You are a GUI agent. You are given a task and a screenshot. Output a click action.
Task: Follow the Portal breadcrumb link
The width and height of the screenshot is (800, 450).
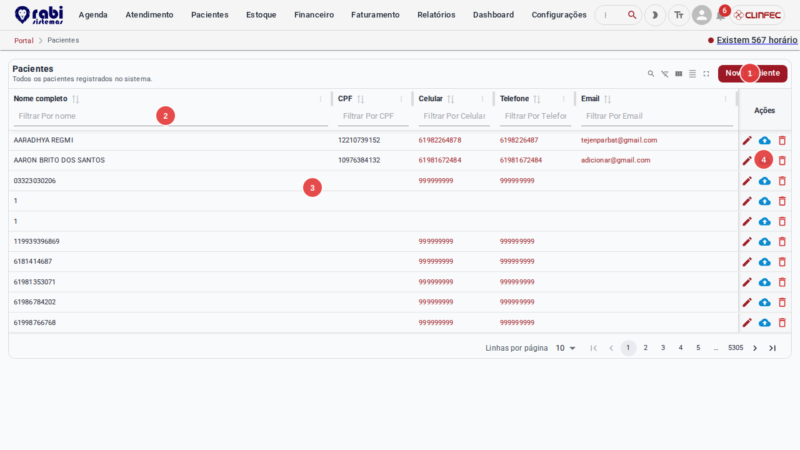coord(24,41)
